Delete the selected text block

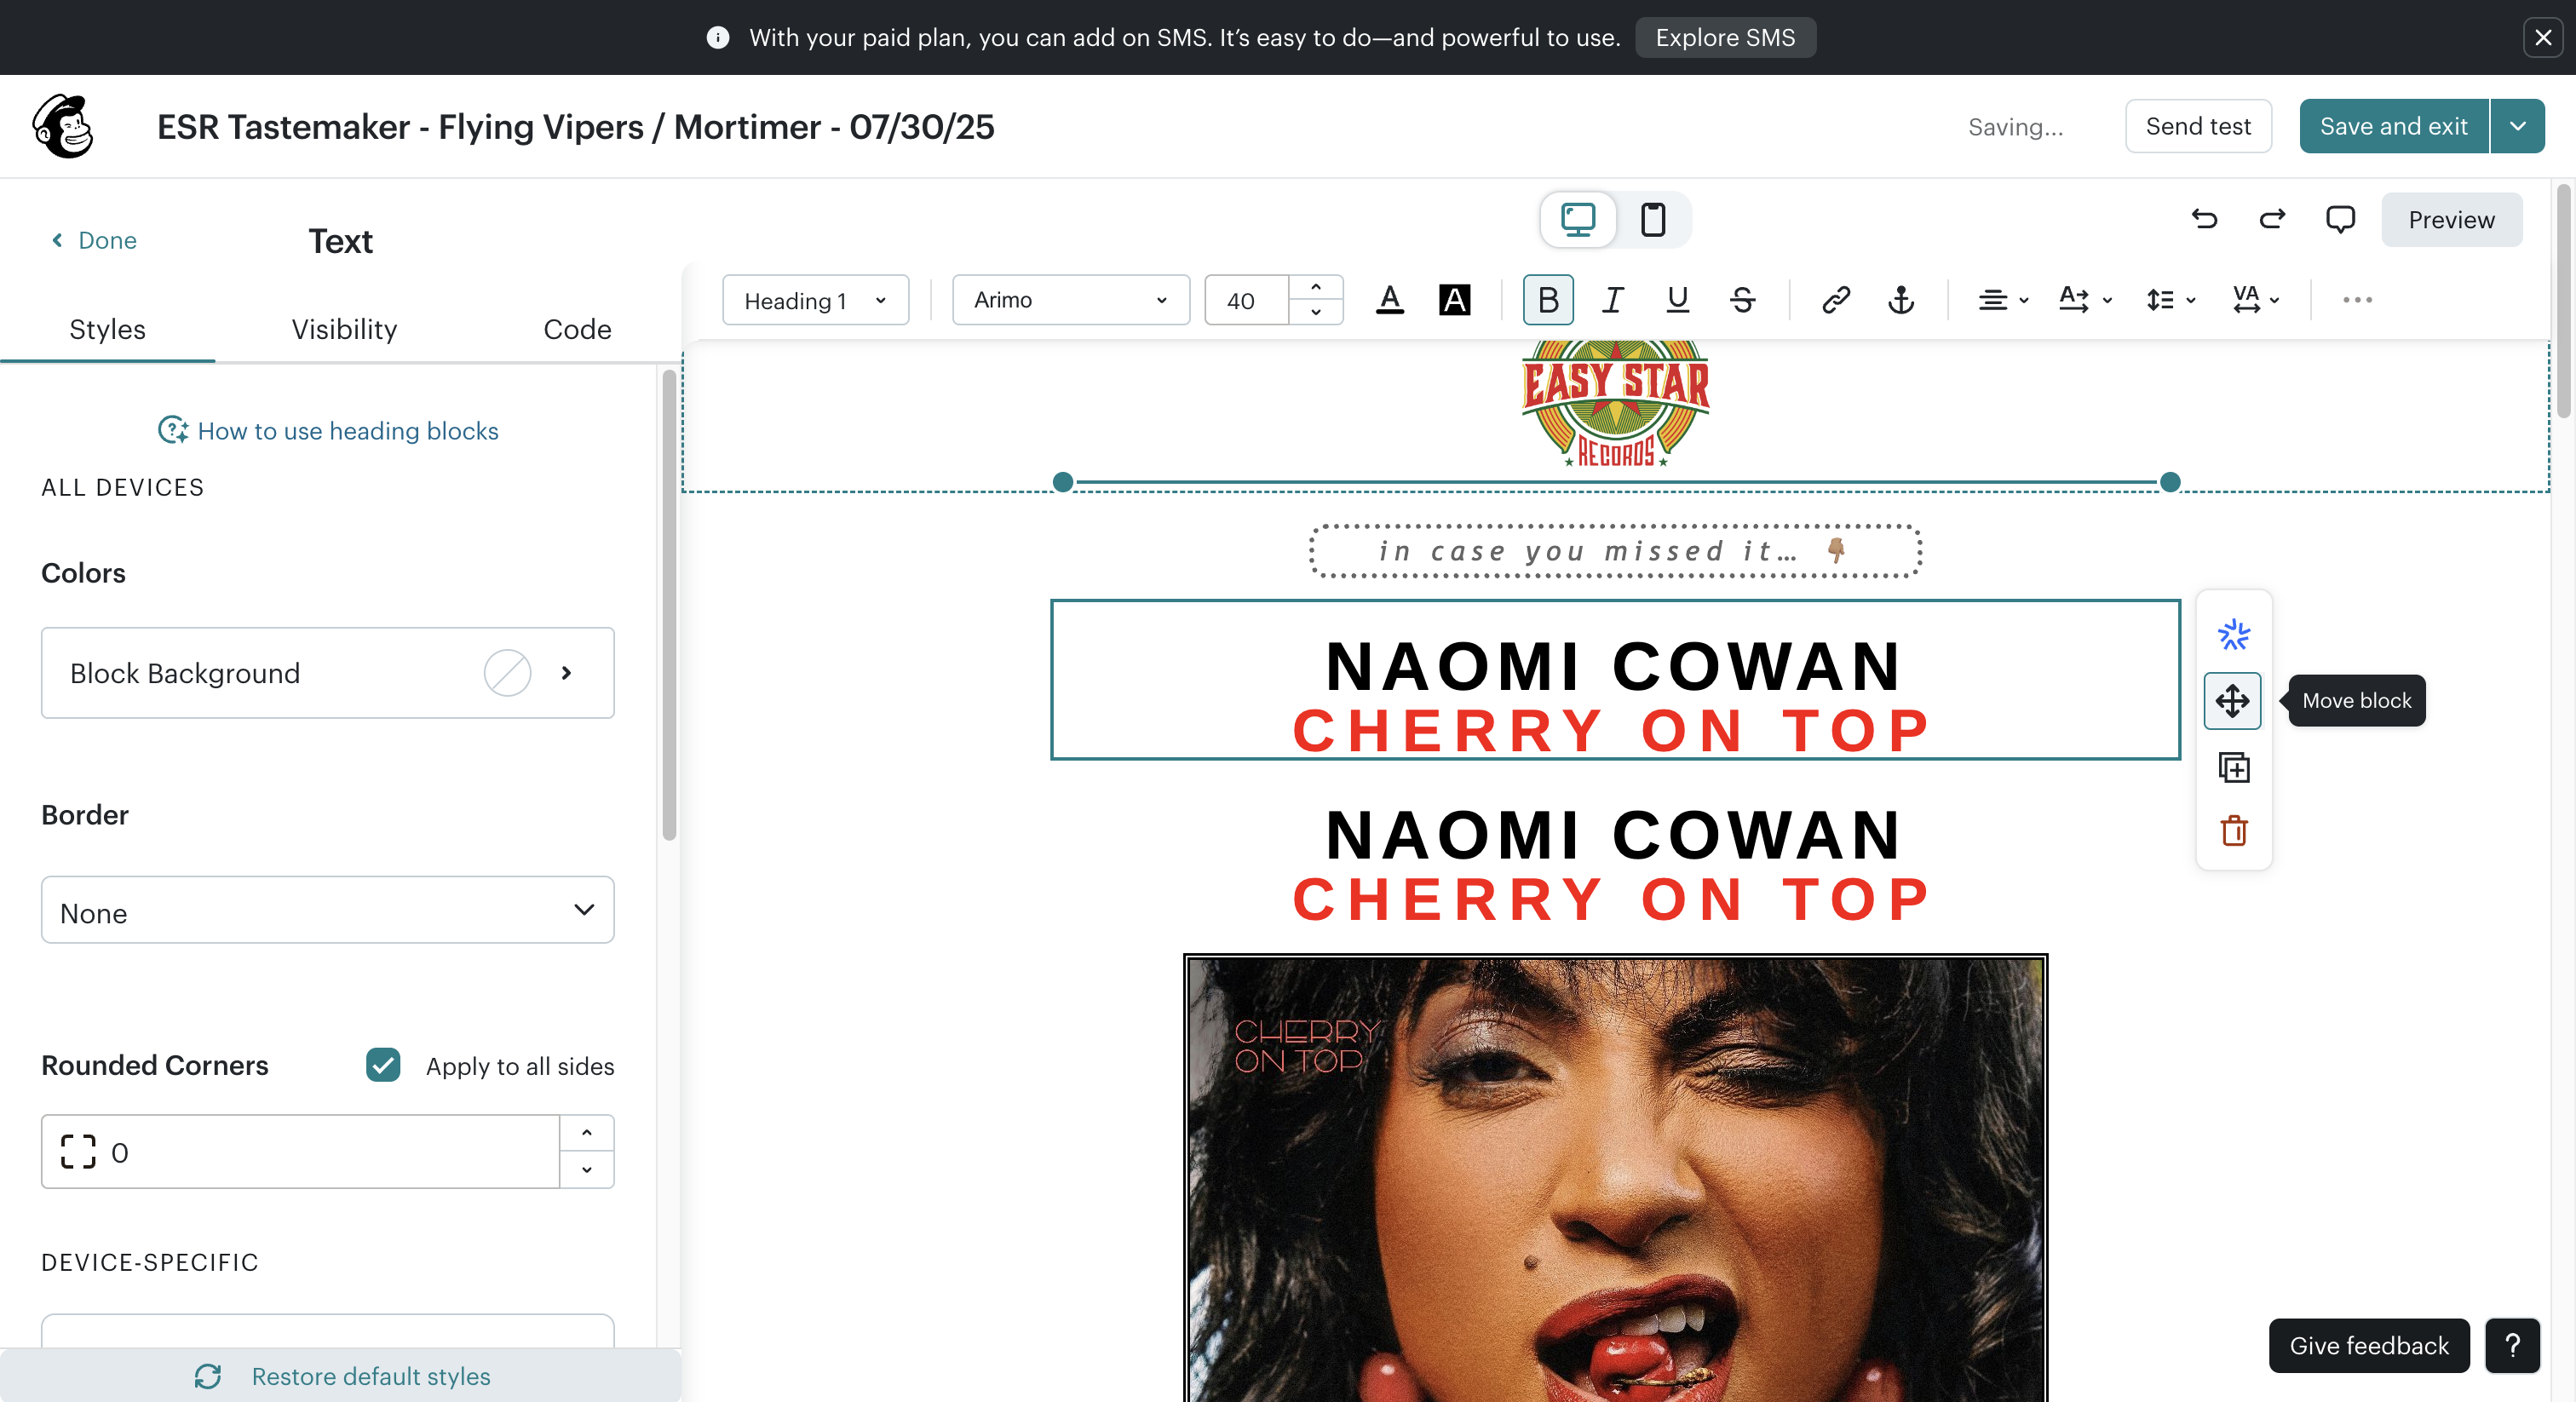point(2234,831)
